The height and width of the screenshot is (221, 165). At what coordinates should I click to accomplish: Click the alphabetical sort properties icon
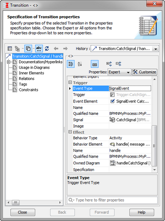(80, 64)
